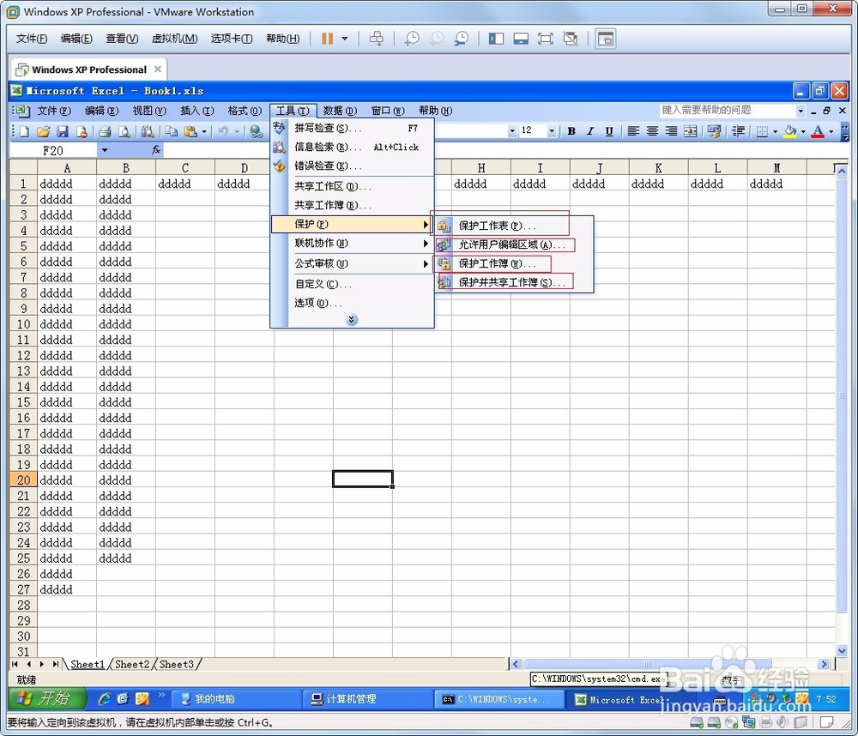The height and width of the screenshot is (736, 858).
Task: Select 保护工作表(P) in the submenu
Action: 514,226
